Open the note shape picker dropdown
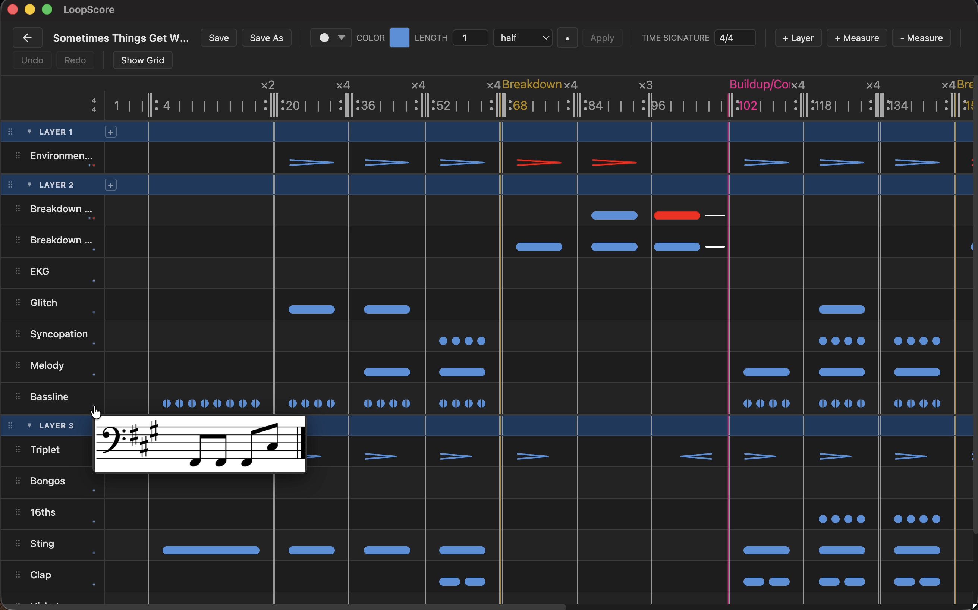The image size is (978, 610). click(x=331, y=38)
